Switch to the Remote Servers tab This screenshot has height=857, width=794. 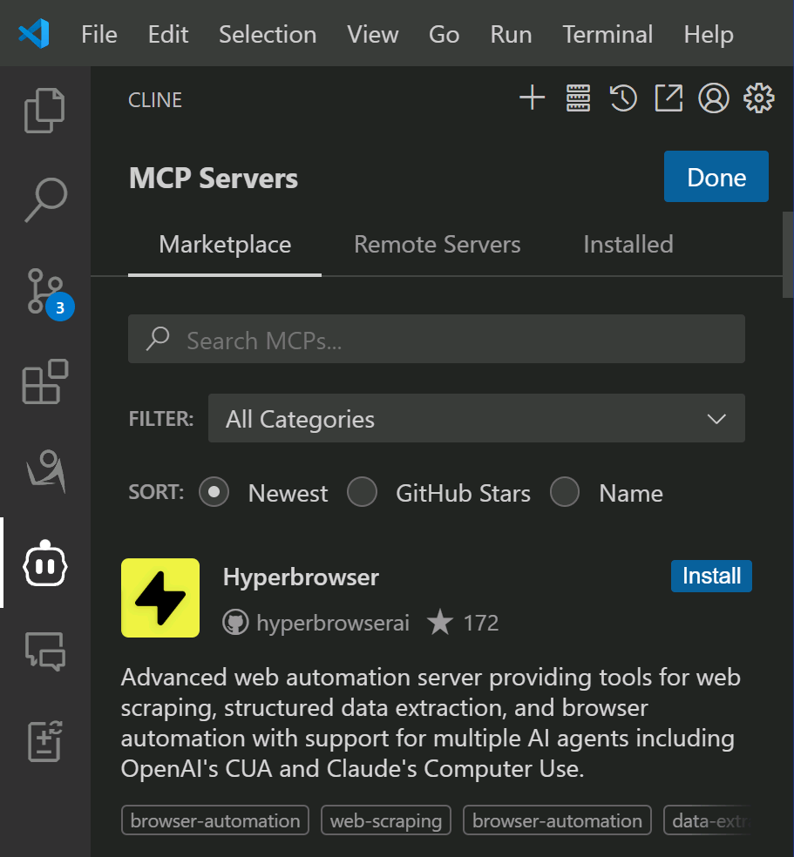[x=437, y=245]
